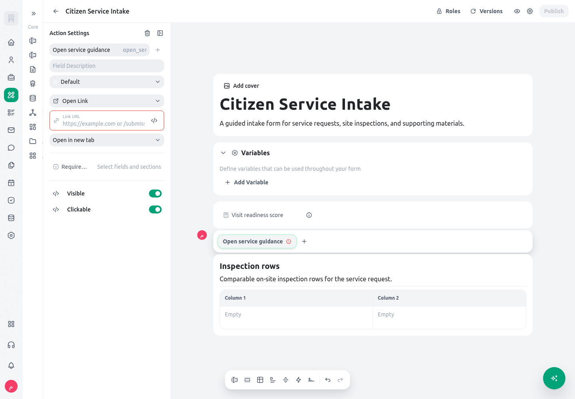The image size is (575, 399).
Task: Insert divider spacer from bottom toolbar
Action: (x=286, y=380)
